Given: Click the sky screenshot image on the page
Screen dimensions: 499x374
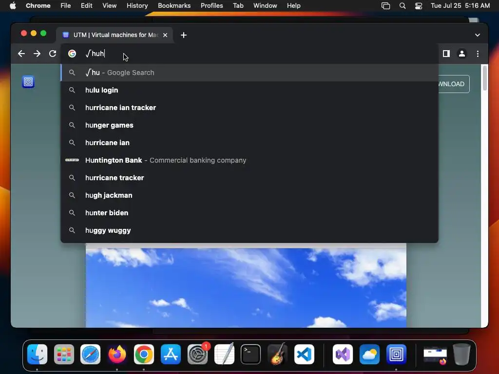Looking at the screenshot, I should [246, 287].
